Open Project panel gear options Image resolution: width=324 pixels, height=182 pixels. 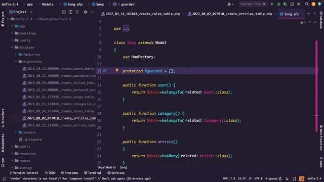click(86, 12)
